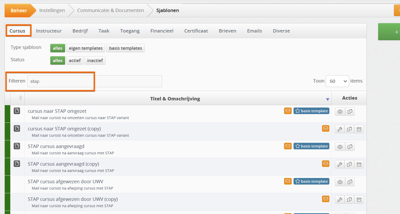This screenshot has height=214, width=400.
Task: Switch to the Emails tab
Action: (255, 31)
